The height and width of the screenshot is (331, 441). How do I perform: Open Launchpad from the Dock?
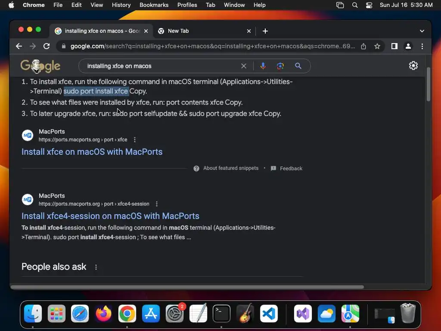click(56, 313)
